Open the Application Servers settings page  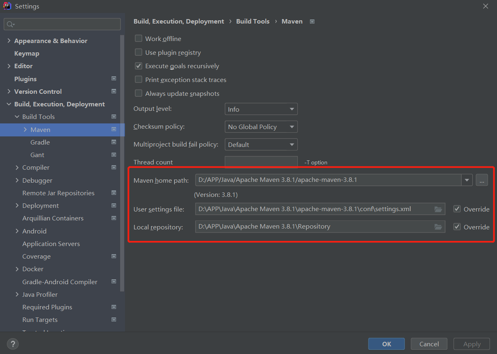click(x=51, y=244)
